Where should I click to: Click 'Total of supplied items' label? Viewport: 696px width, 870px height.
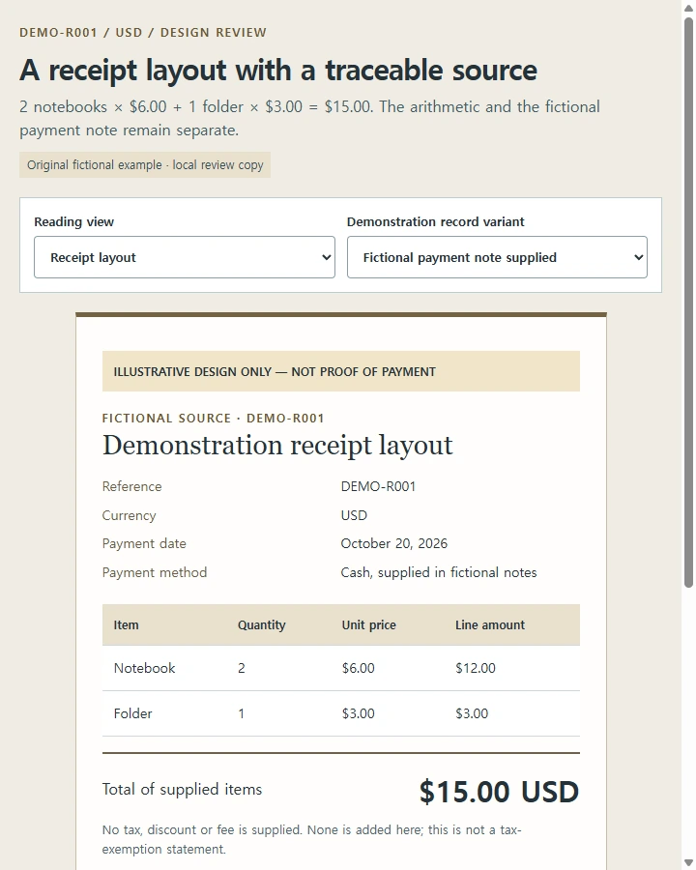pos(182,790)
